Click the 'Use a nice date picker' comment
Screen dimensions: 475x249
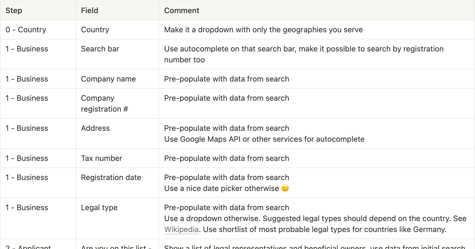pos(222,188)
